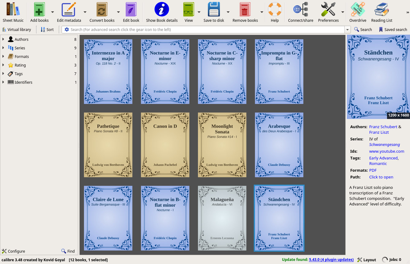The height and width of the screenshot is (264, 410).
Task: Open the Remove books dropdown arrow
Action: [262, 12]
